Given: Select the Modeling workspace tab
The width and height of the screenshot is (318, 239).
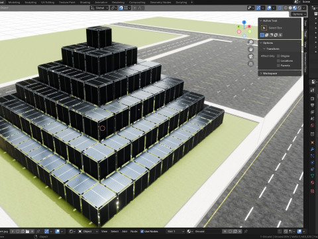Looking at the screenshot, I should tap(14, 3).
